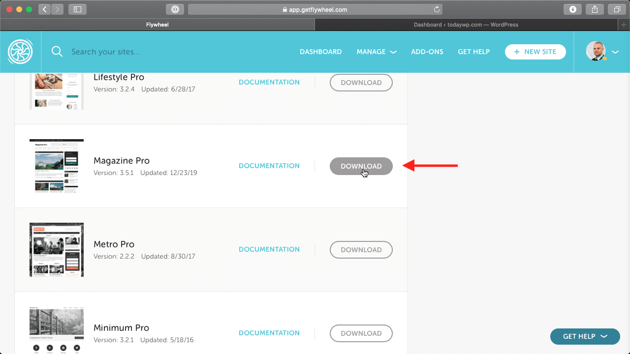Go forward with Safari forward arrow
Screen dimensions: 630x354
click(x=57, y=9)
